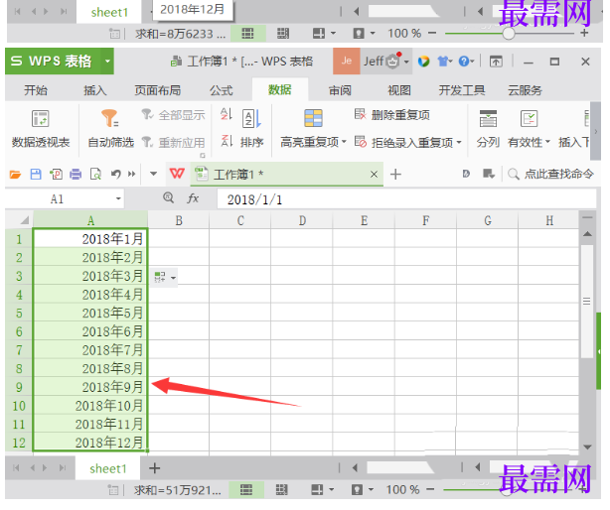Click the Show All (全部显示) filter button
This screenshot has height=510, width=610.
173,115
